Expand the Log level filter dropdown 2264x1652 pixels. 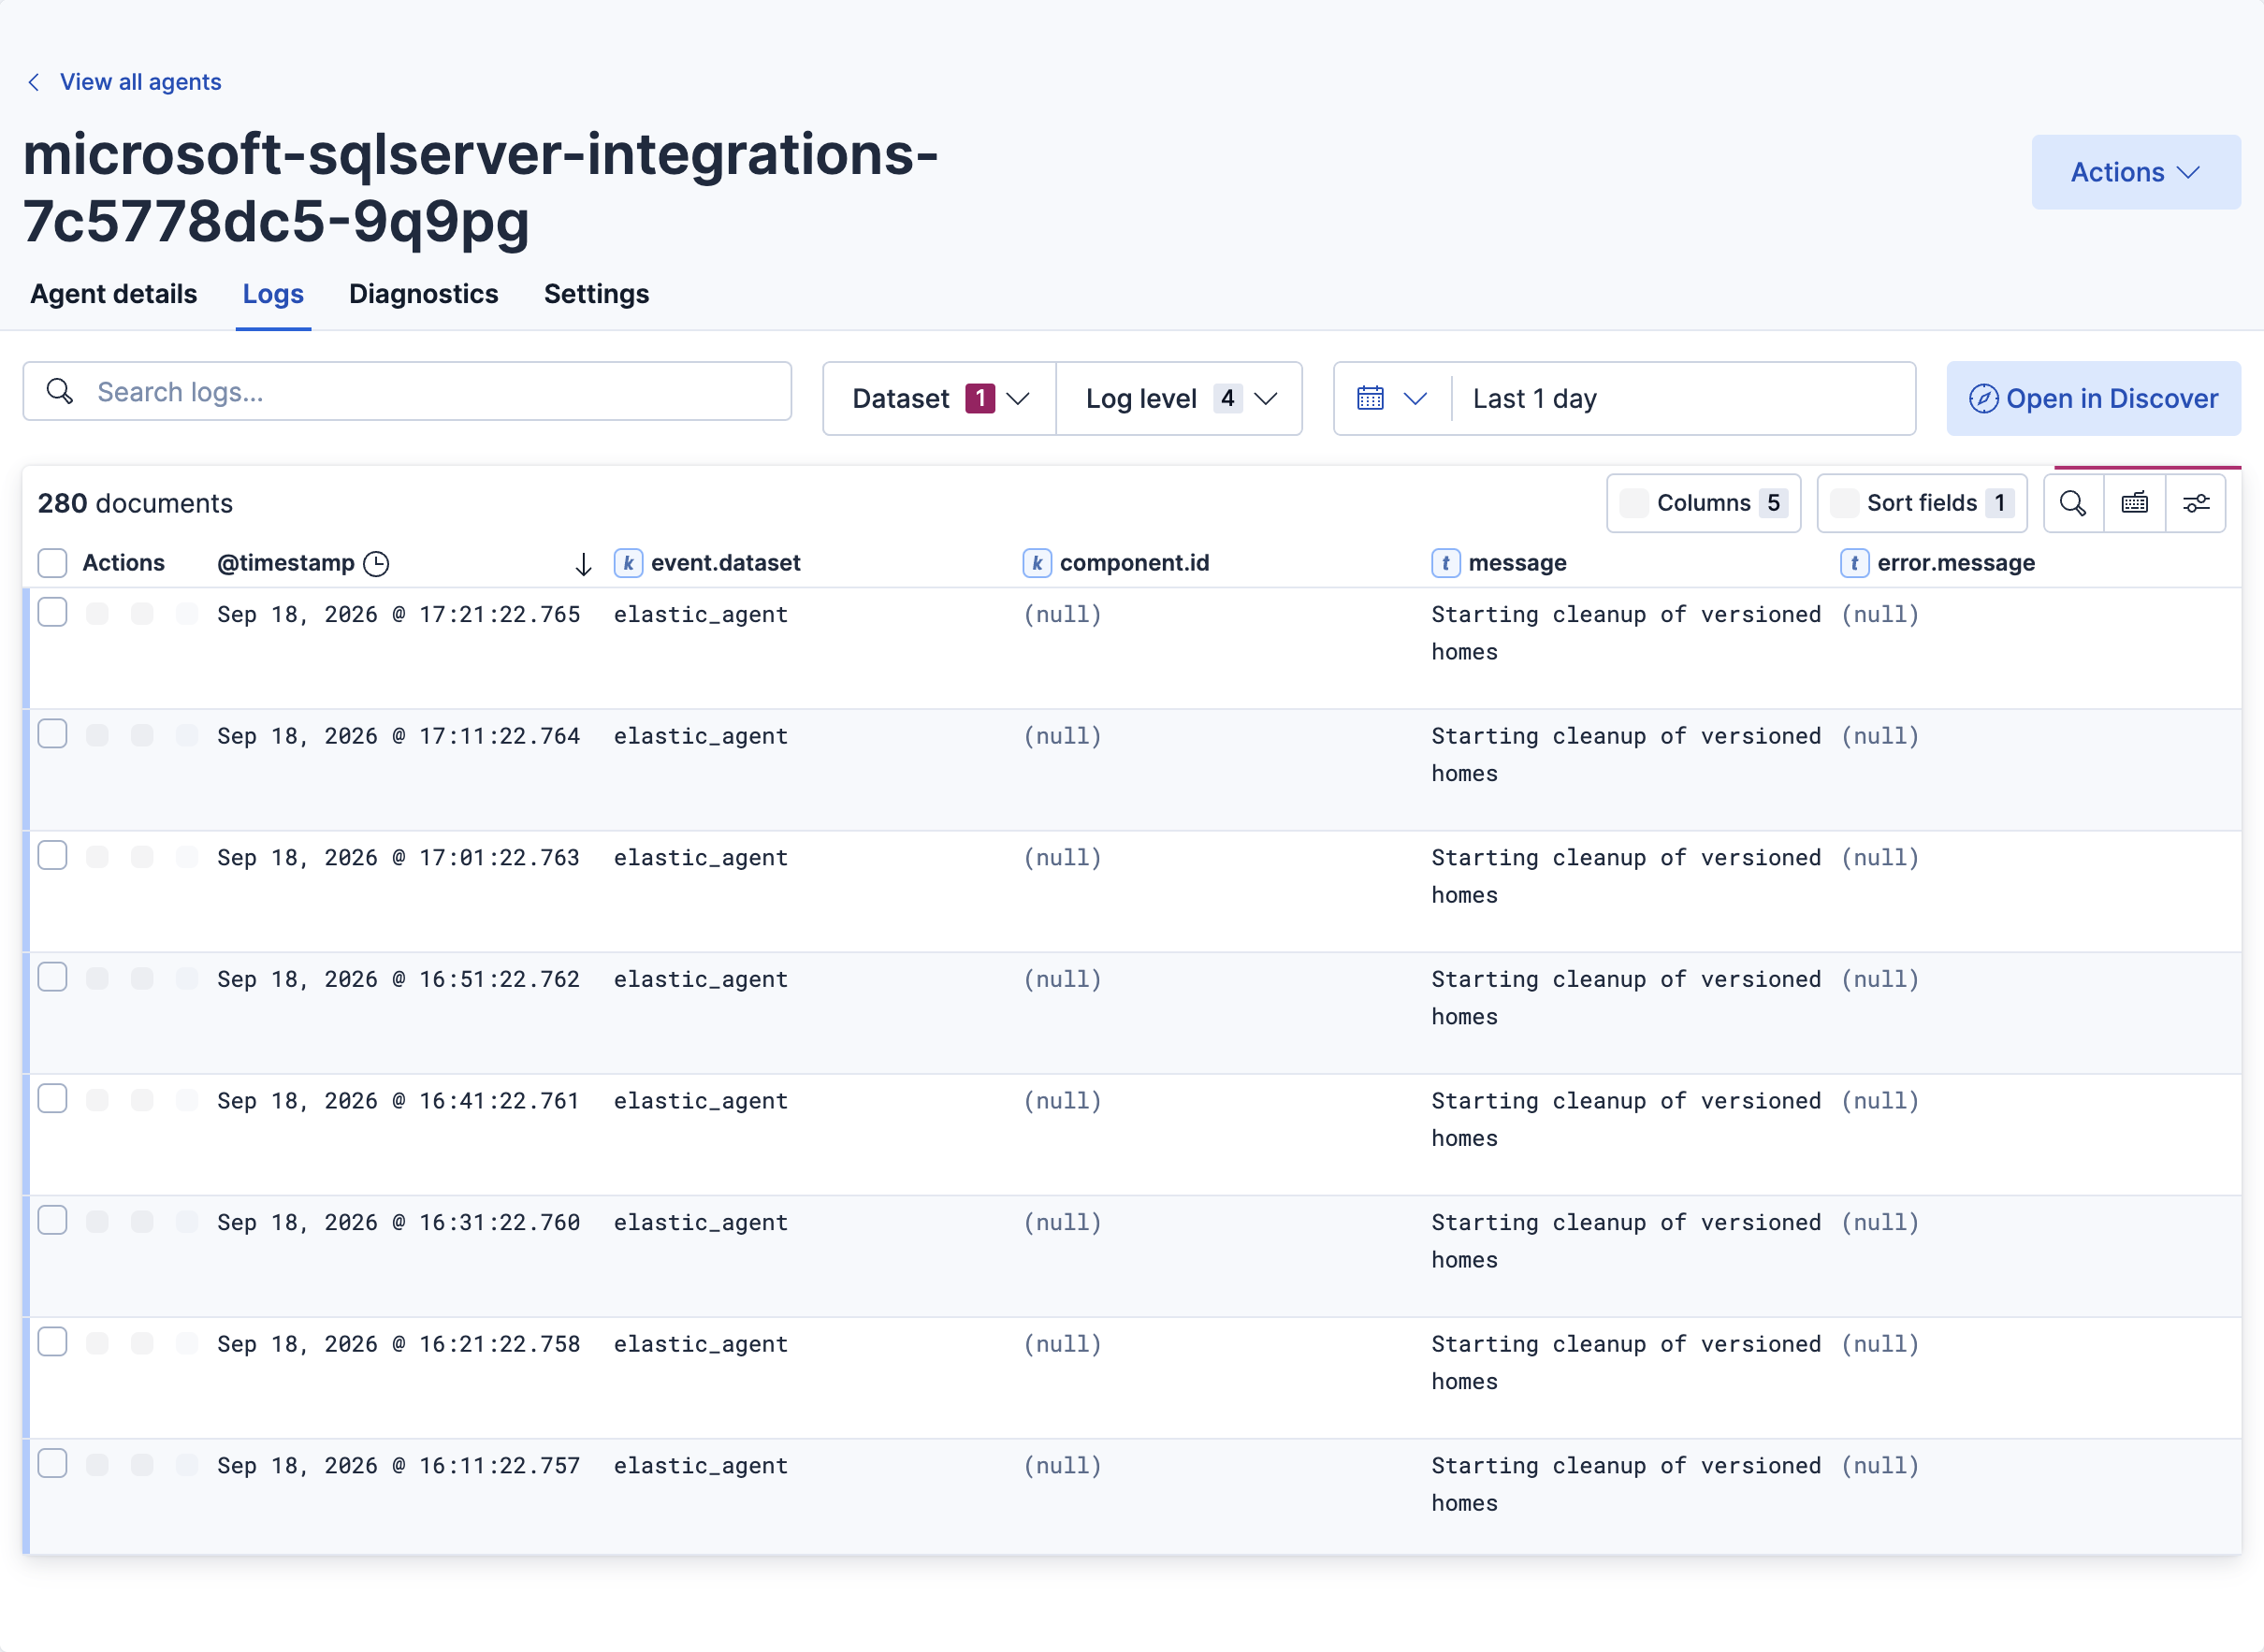click(x=1180, y=398)
